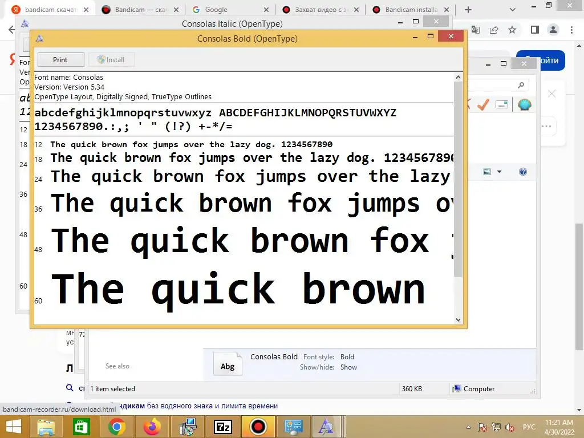Click the See also text in Fonts panel

117,366
